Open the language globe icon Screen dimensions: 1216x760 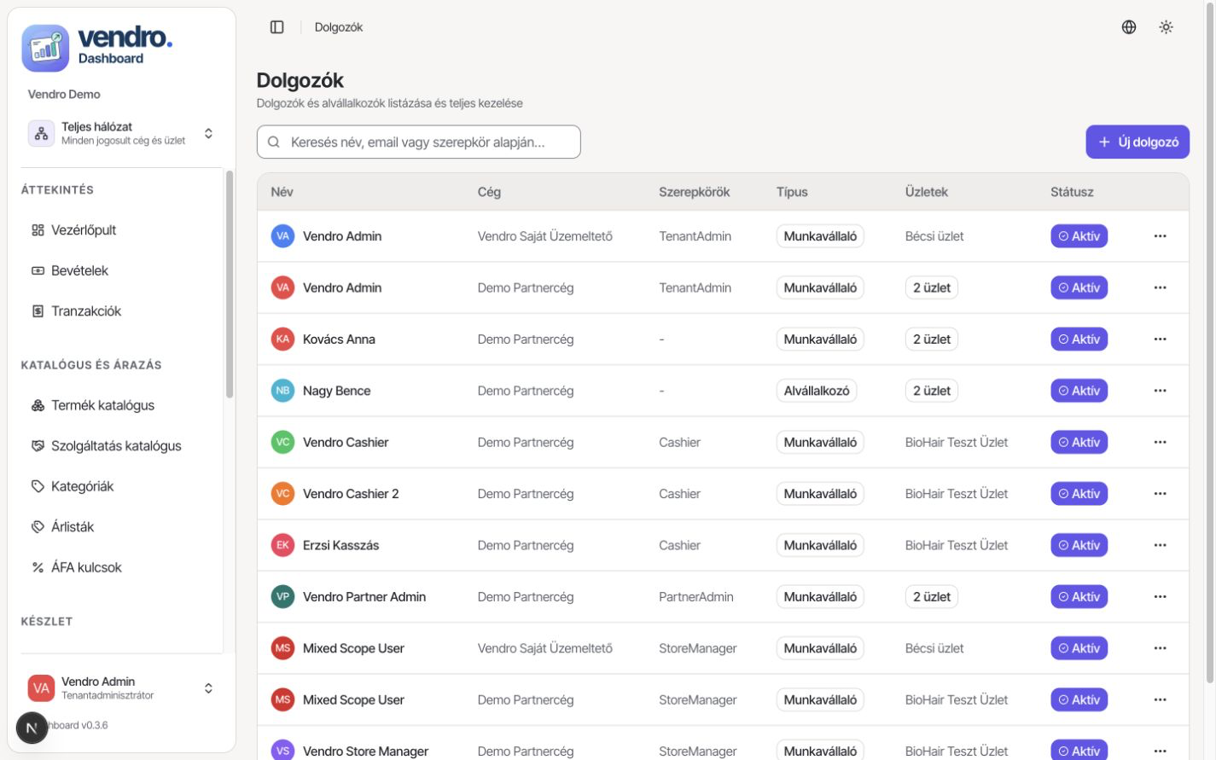coord(1129,27)
